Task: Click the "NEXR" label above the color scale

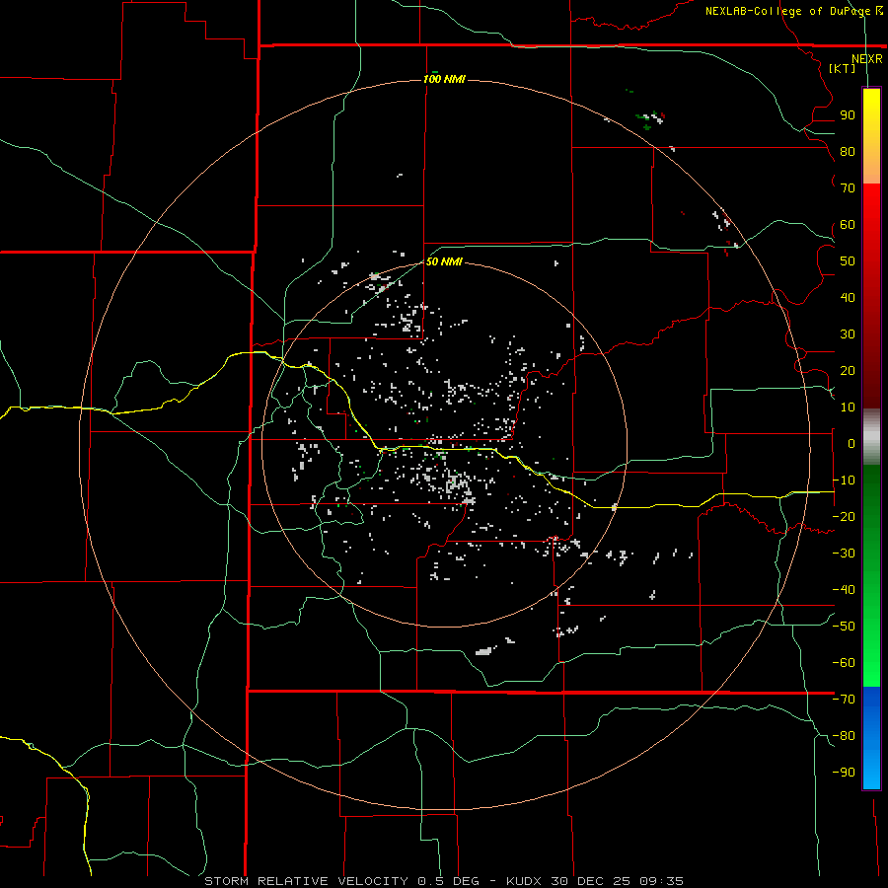Action: 867,59
